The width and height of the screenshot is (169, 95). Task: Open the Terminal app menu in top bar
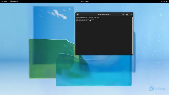(14, 1)
